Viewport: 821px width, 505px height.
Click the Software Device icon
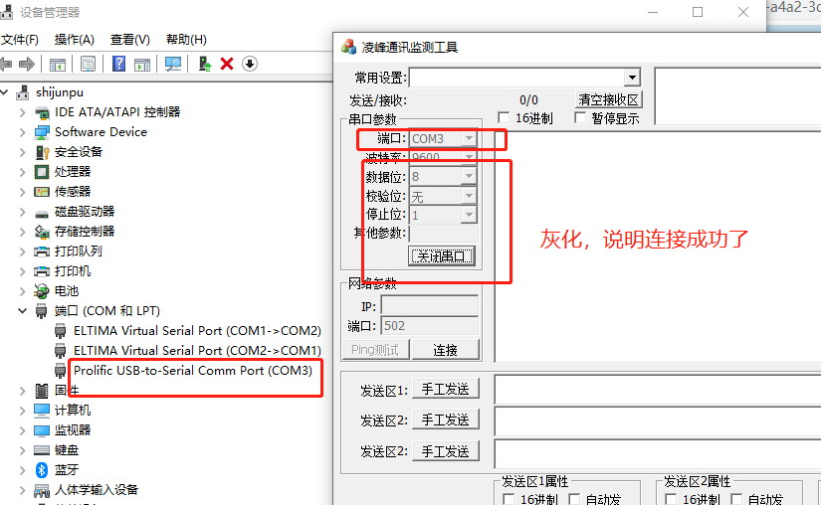(x=42, y=132)
